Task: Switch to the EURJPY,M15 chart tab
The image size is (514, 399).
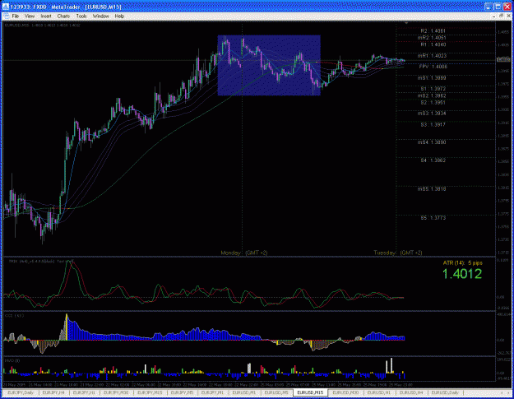Action: pyautogui.click(x=150, y=392)
